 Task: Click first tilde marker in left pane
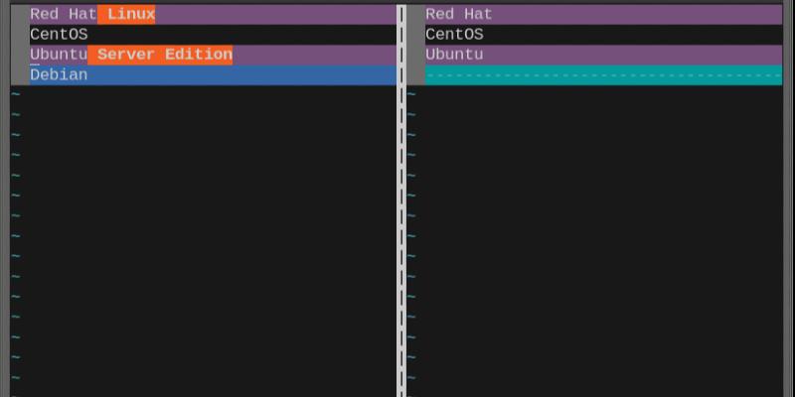(x=16, y=94)
